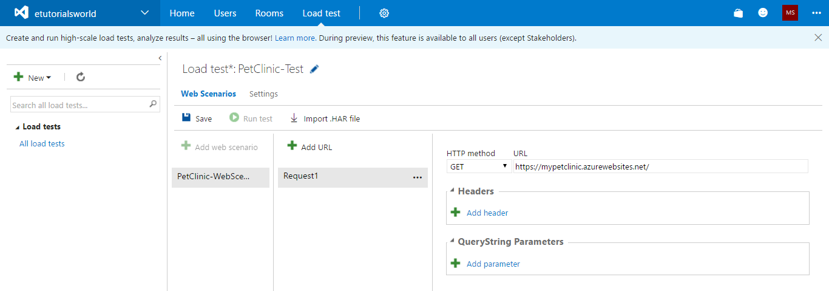This screenshot has height=291, width=829.
Task: Collapse the left pane with chevron
Action: point(160,58)
